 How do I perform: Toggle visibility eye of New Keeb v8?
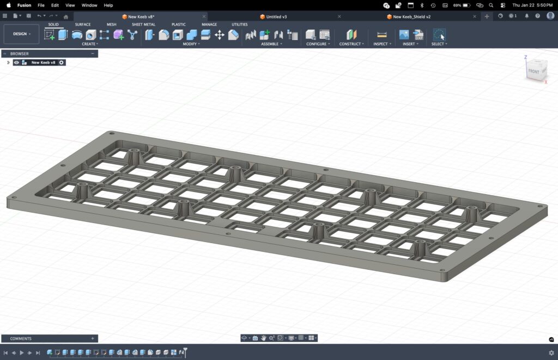17,63
